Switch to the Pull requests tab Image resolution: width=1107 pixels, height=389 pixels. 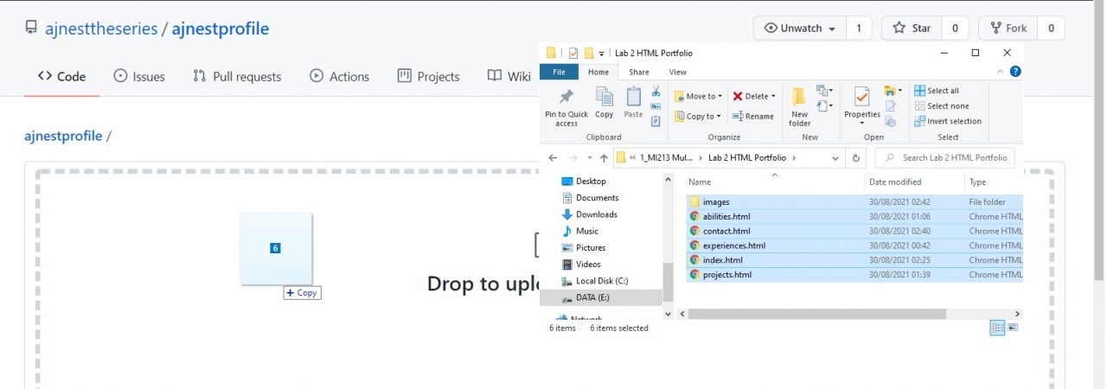[x=237, y=76]
